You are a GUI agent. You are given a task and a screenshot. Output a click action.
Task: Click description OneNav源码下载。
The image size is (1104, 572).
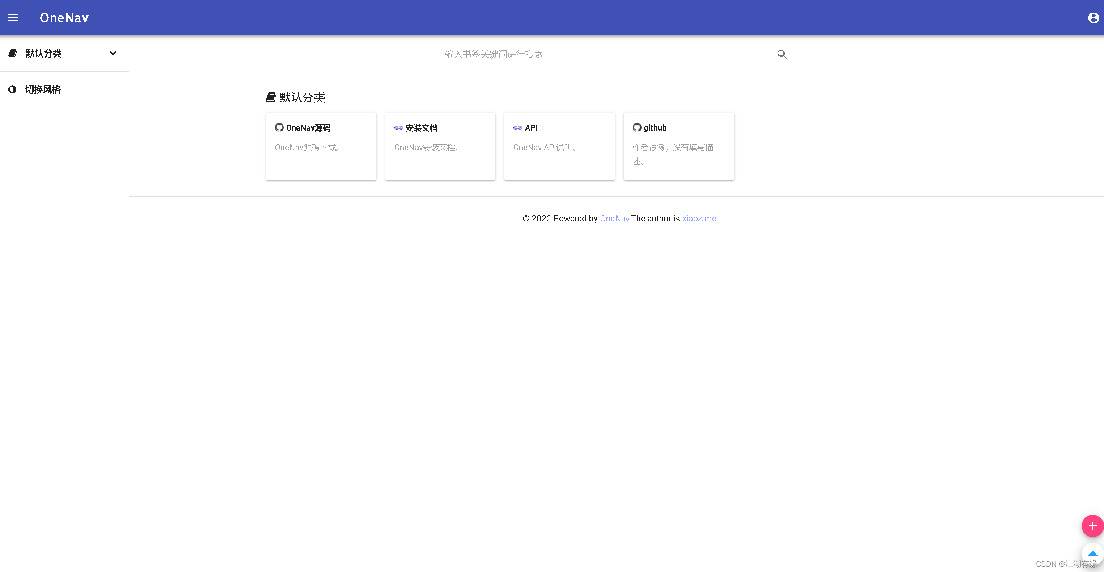point(308,148)
